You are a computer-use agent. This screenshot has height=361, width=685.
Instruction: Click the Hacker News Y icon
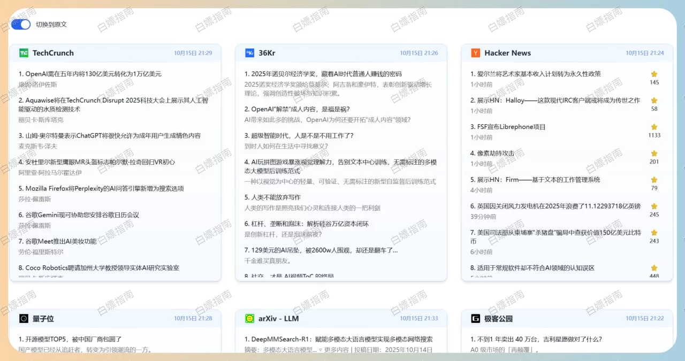(475, 53)
